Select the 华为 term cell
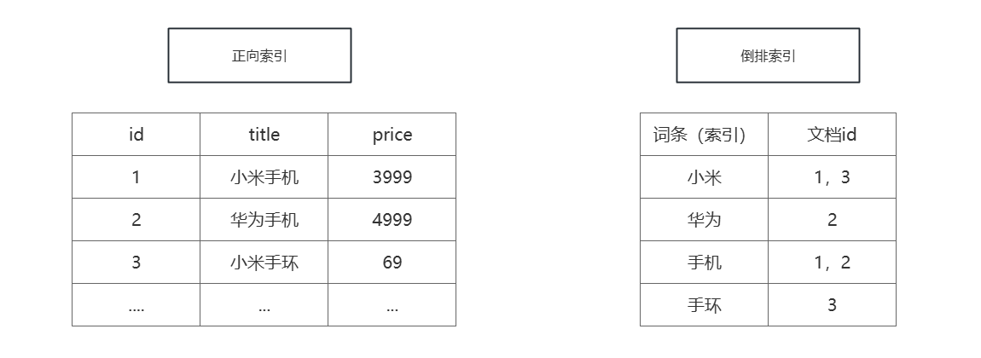The height and width of the screenshot is (358, 981). click(704, 220)
